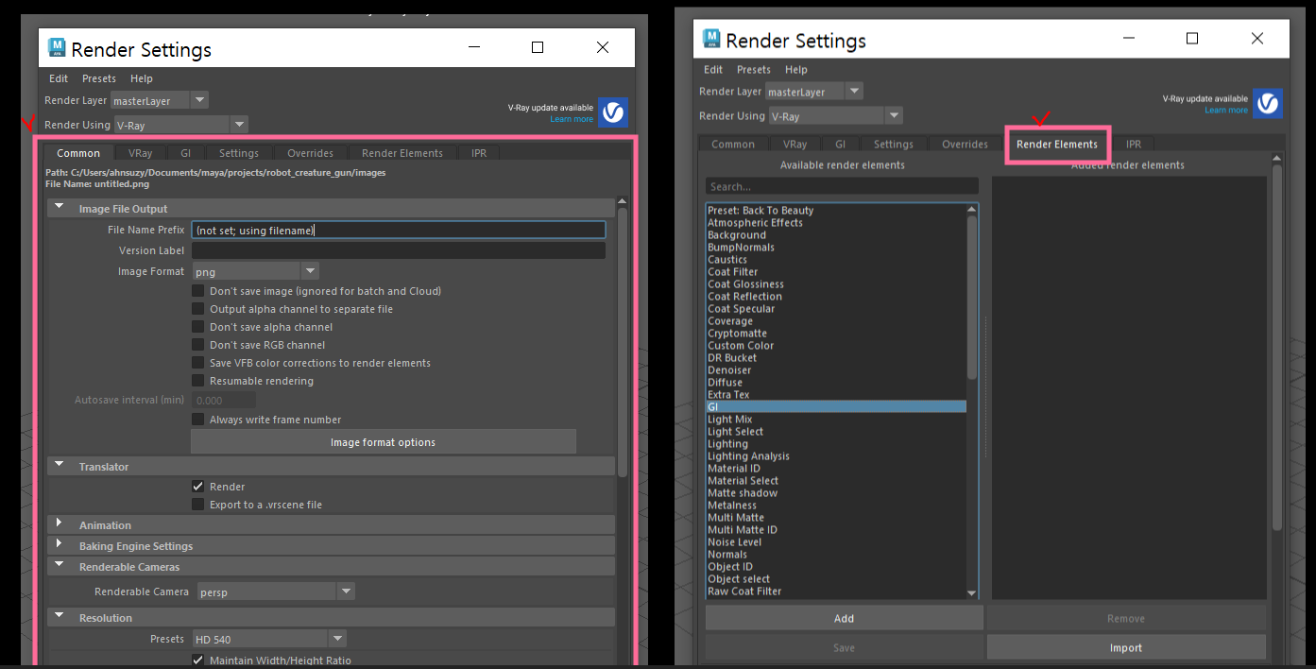1316x669 pixels.
Task: Toggle Maintain Width/Height Ratio checkbox
Action: point(198,660)
